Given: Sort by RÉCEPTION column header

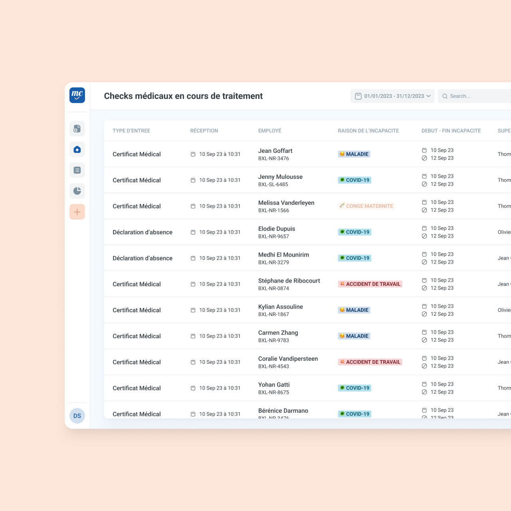Looking at the screenshot, I should [x=204, y=131].
